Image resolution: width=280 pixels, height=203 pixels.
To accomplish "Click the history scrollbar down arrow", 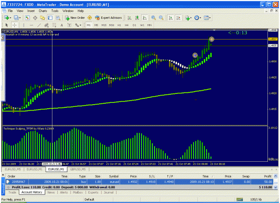I will 276,187.
